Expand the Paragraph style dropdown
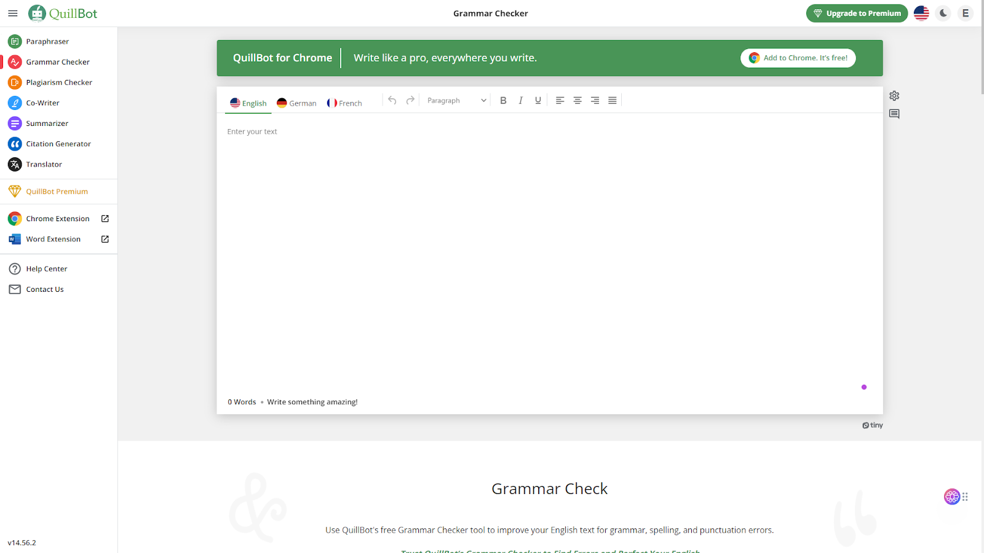This screenshot has height=553, width=984. point(457,100)
